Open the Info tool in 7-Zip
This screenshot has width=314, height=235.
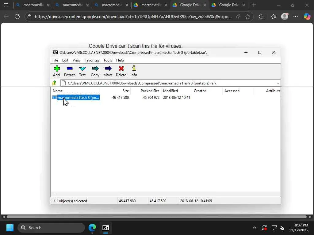pyautogui.click(x=134, y=71)
